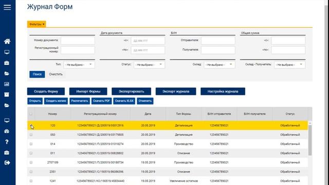The height and width of the screenshot is (185, 329).
Task: Click the Скачать PDF button
Action: pos(102,101)
